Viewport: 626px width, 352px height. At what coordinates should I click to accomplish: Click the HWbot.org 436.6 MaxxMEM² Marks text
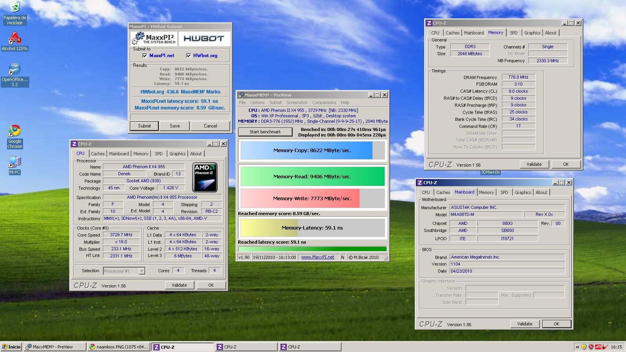point(180,92)
